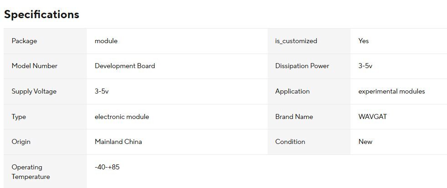This screenshot has width=447, height=188.
Task: Click the Dissipation Power 3-5v value
Action: [365, 66]
